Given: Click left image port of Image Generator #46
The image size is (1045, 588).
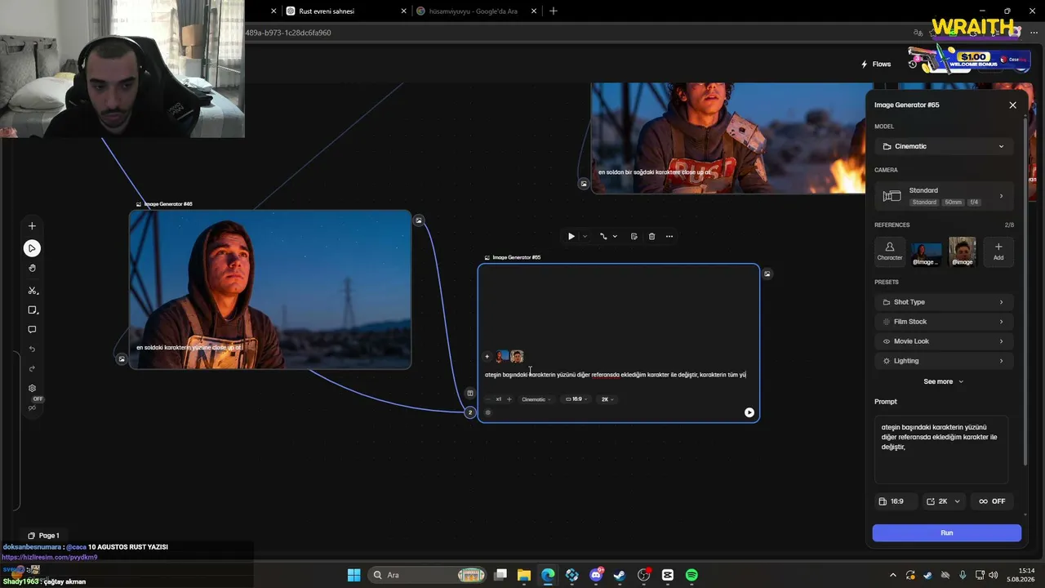Looking at the screenshot, I should tap(122, 359).
